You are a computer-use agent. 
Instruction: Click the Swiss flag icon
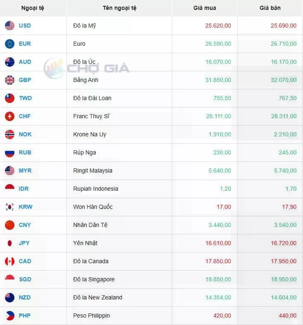tap(9, 116)
